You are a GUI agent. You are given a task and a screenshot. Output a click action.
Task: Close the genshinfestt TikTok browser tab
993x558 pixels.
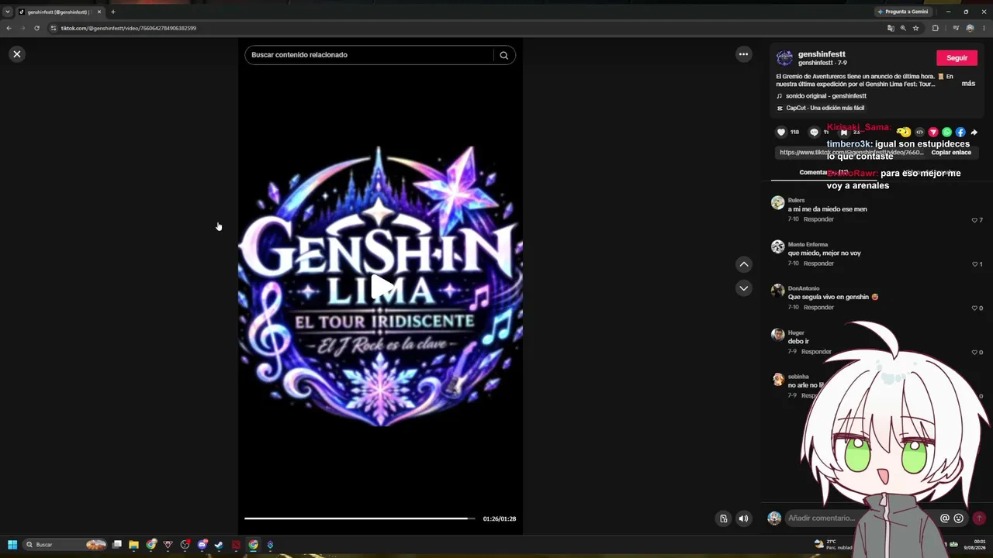point(99,12)
